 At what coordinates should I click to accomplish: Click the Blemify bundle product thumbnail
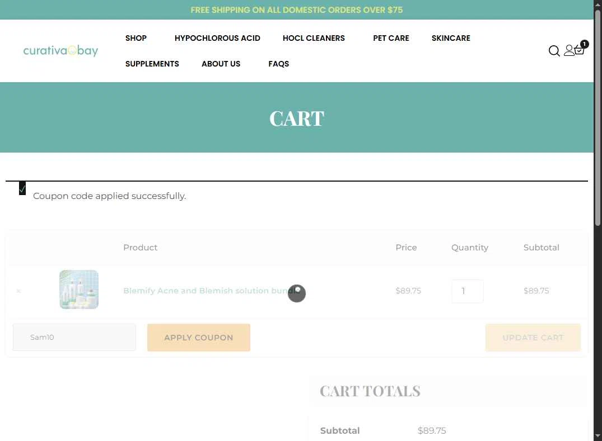[x=79, y=290]
